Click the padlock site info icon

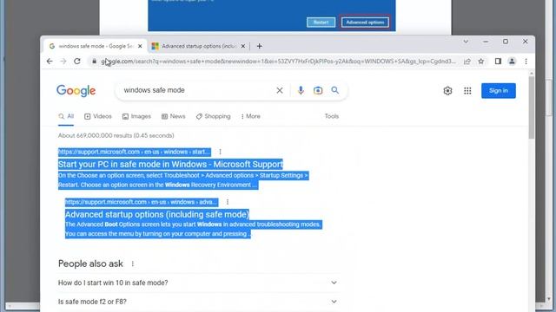pyautogui.click(x=94, y=62)
